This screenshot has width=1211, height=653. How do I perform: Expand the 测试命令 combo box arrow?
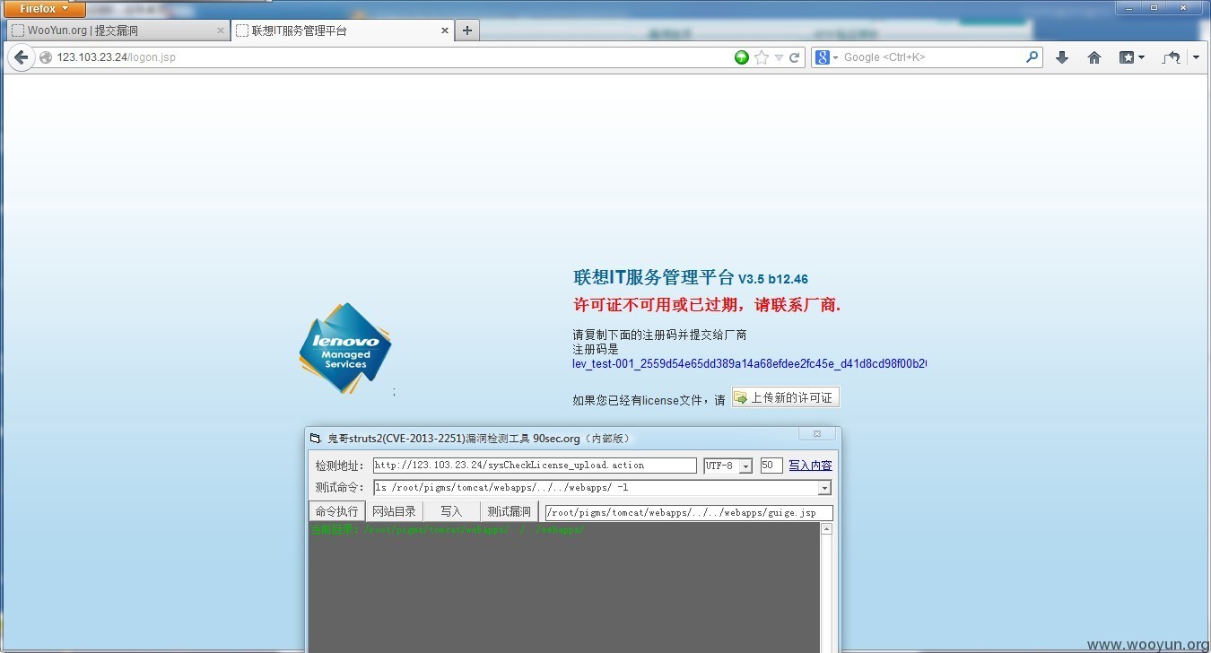coord(824,488)
